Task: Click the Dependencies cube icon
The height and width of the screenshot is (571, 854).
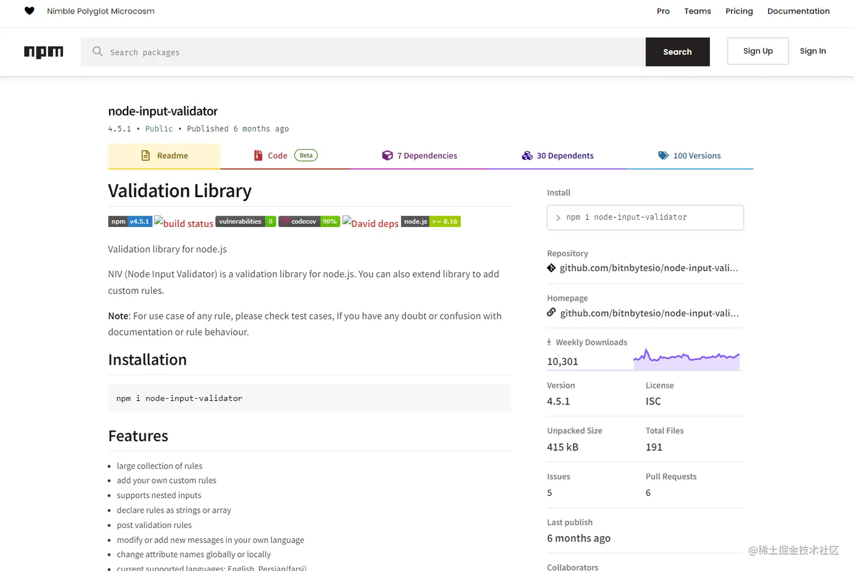Action: point(387,155)
